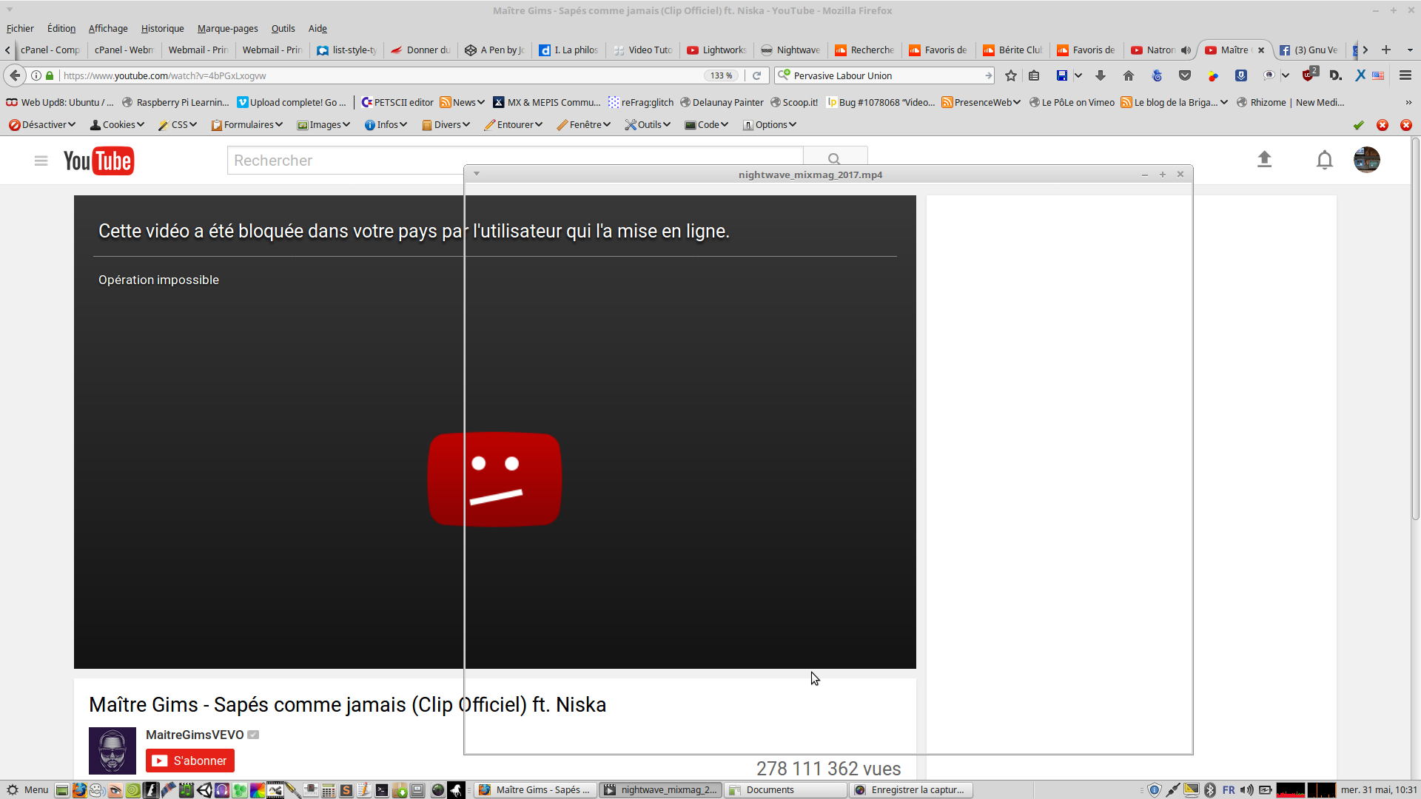This screenshot has height=799, width=1421.
Task: Open the MaitreGimsVEVO channel link
Action: tap(195, 735)
